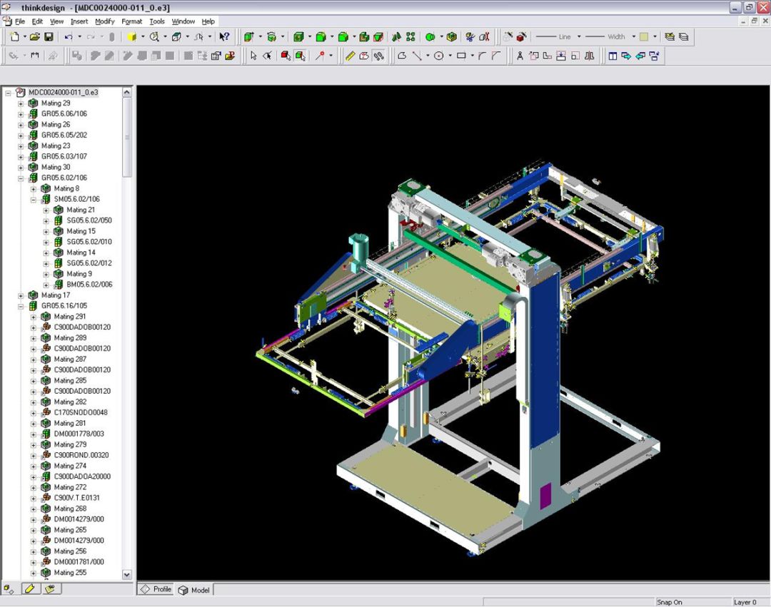The image size is (771, 607).
Task: Select the circle drawing tool
Action: click(438, 56)
